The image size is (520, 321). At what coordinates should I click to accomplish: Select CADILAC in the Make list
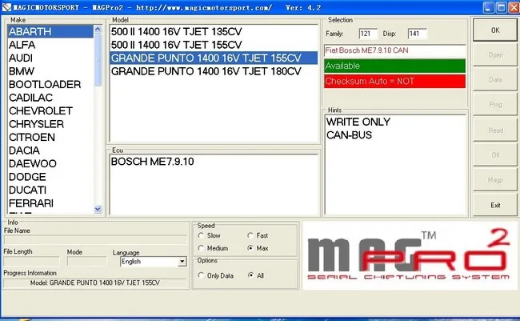(50, 98)
